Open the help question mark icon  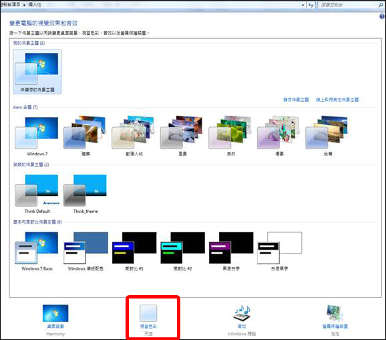tap(382, 17)
